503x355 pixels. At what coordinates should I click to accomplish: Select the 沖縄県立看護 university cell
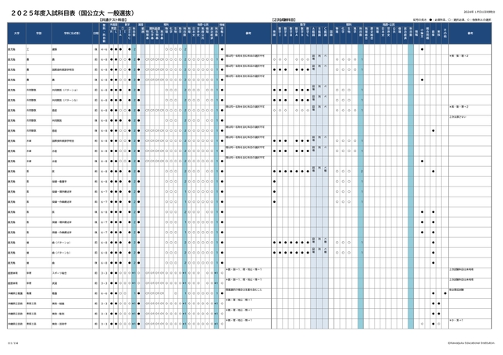[x=17, y=293]
